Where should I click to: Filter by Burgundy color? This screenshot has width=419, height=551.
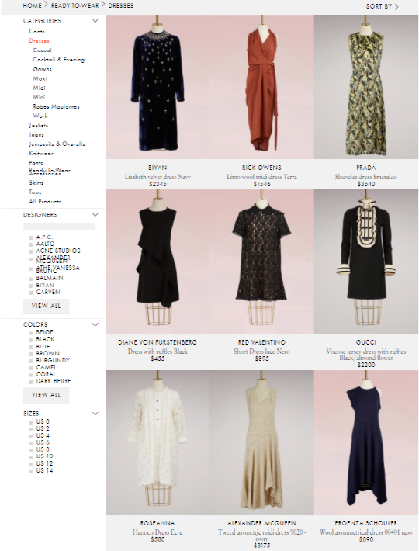[x=53, y=360]
